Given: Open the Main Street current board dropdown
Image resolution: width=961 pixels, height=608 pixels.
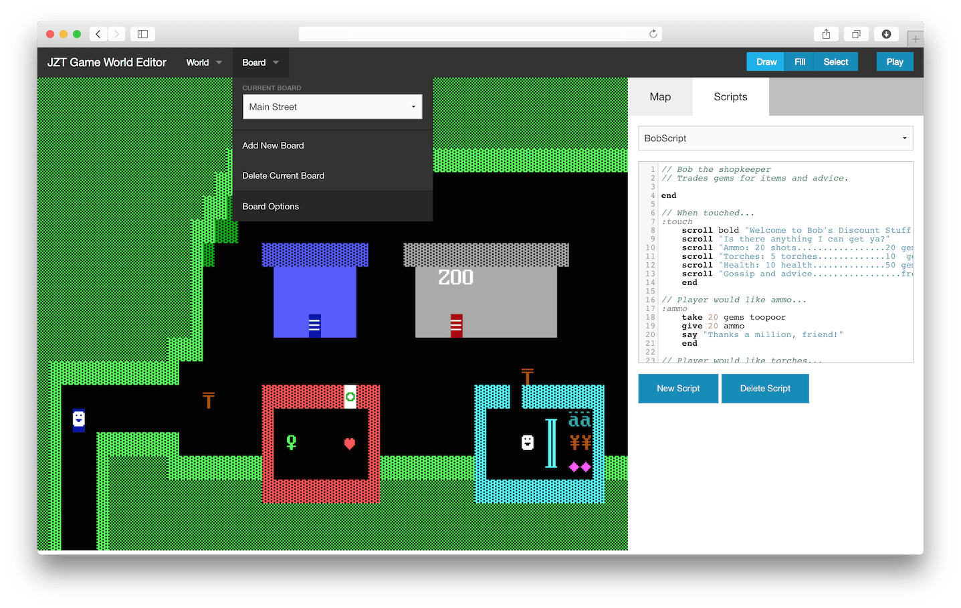Looking at the screenshot, I should [x=332, y=107].
